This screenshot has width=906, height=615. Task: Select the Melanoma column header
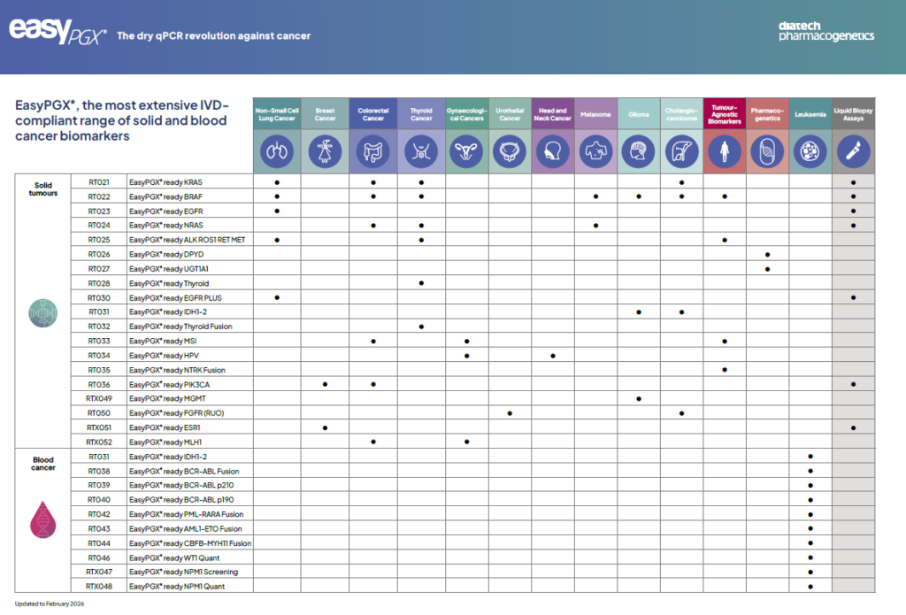595,114
